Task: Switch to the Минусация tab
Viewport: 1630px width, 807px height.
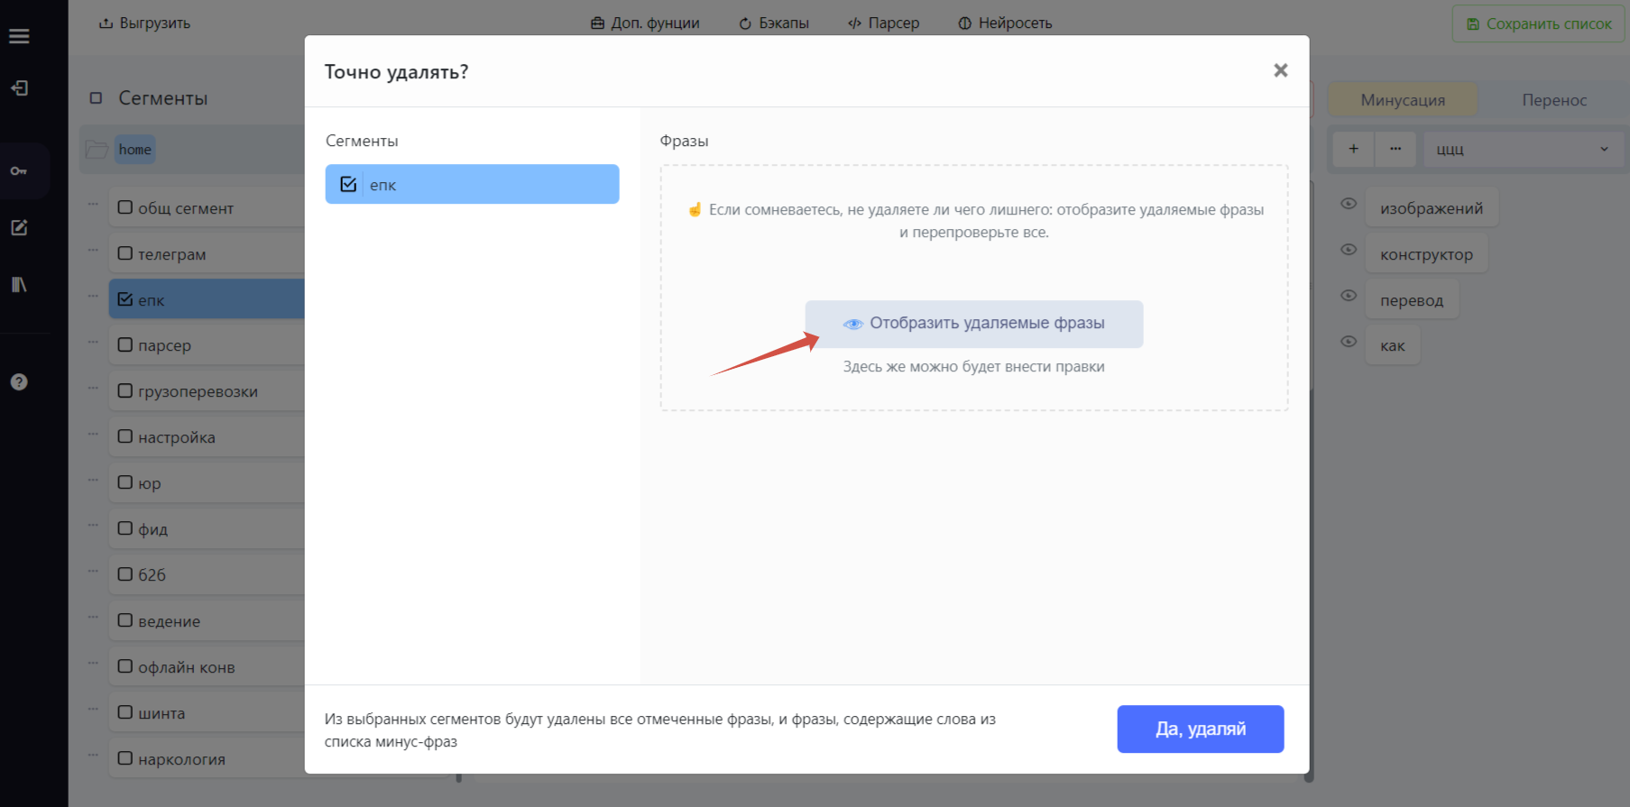Action: [1403, 100]
